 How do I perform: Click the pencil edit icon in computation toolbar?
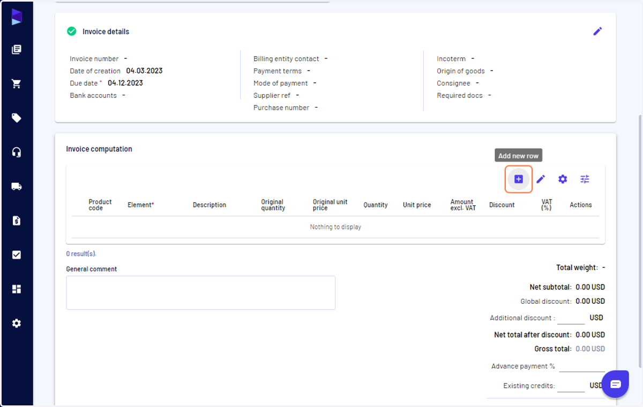coord(541,179)
